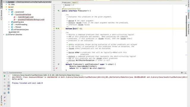Click the Down the stack trace arrow
The width and height of the screenshot is (190, 107).
(x=9, y=79)
